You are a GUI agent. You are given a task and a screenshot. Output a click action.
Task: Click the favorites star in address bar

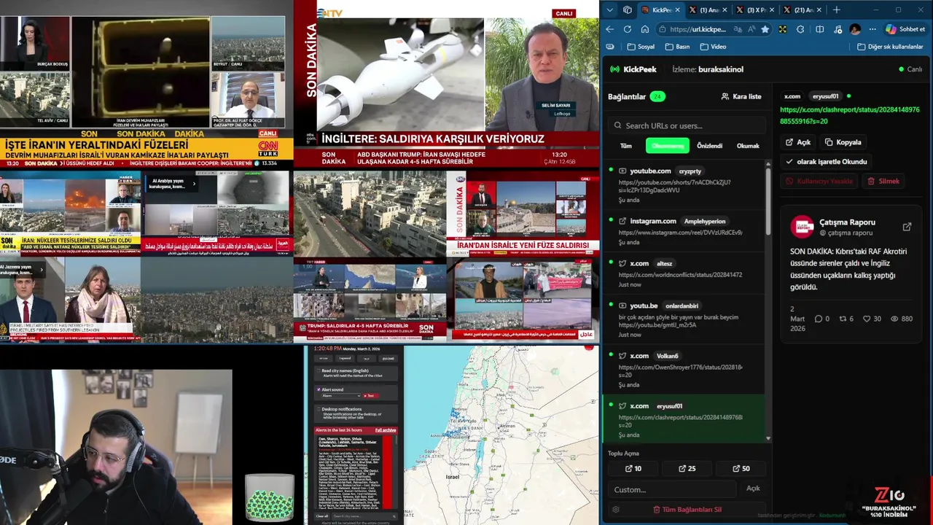765,29
